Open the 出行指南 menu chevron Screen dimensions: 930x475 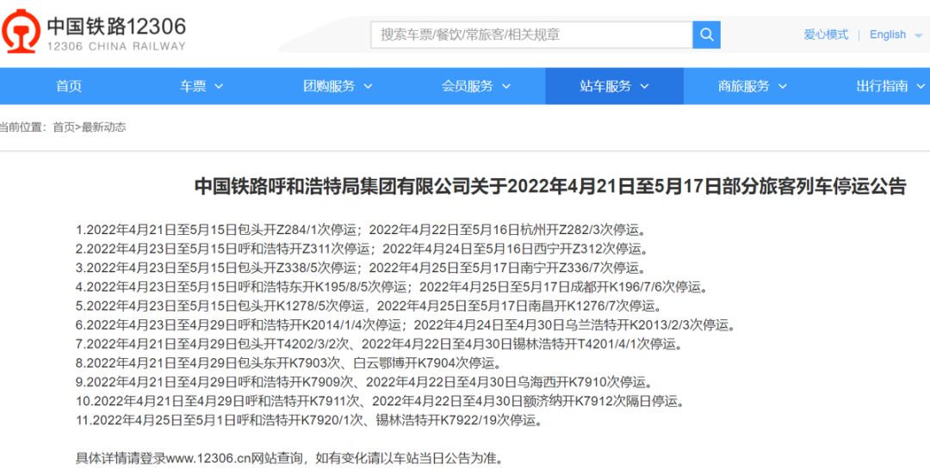tap(921, 87)
